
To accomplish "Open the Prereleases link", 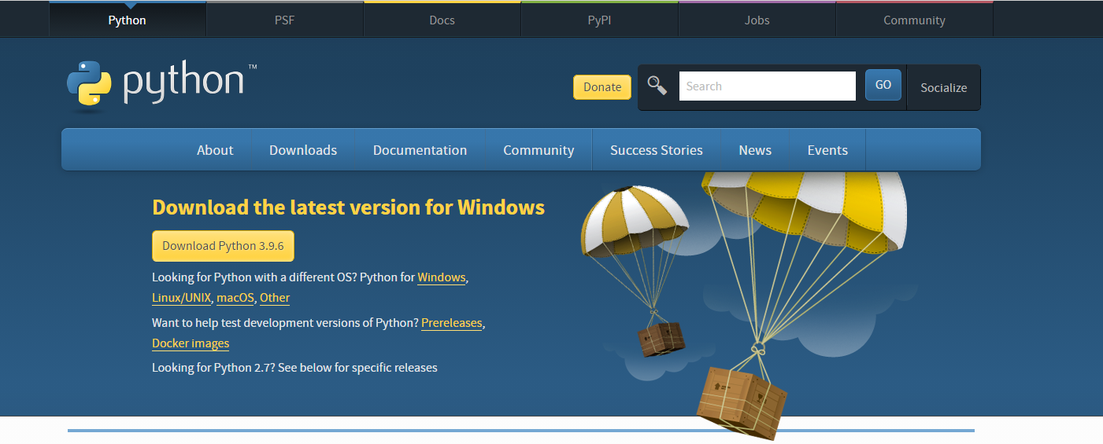I will tap(451, 323).
